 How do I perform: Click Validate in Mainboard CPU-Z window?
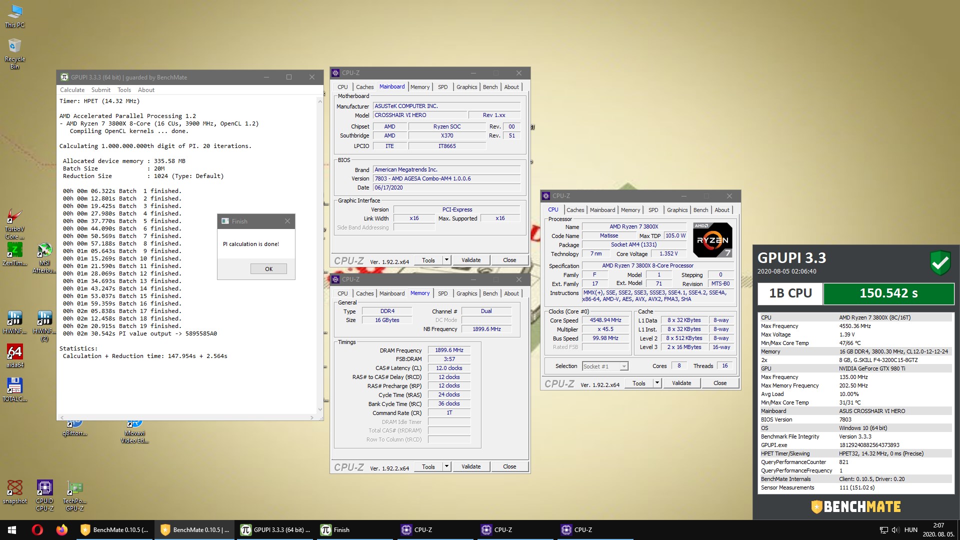click(471, 260)
